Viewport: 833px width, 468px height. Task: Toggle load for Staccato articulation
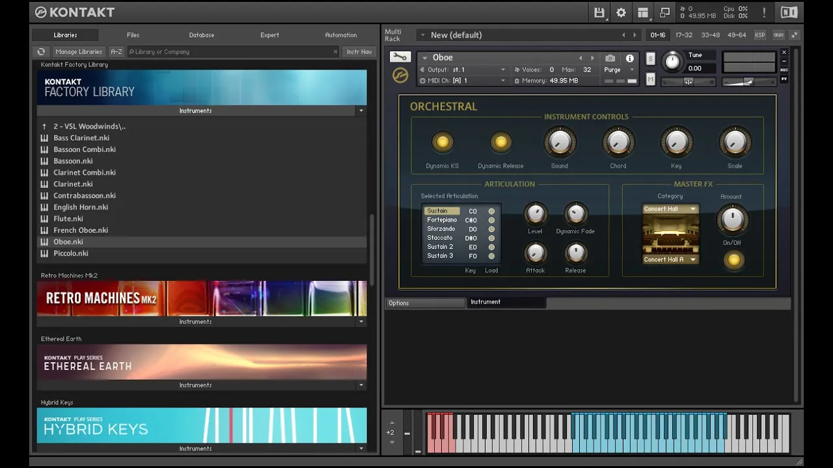tap(491, 238)
